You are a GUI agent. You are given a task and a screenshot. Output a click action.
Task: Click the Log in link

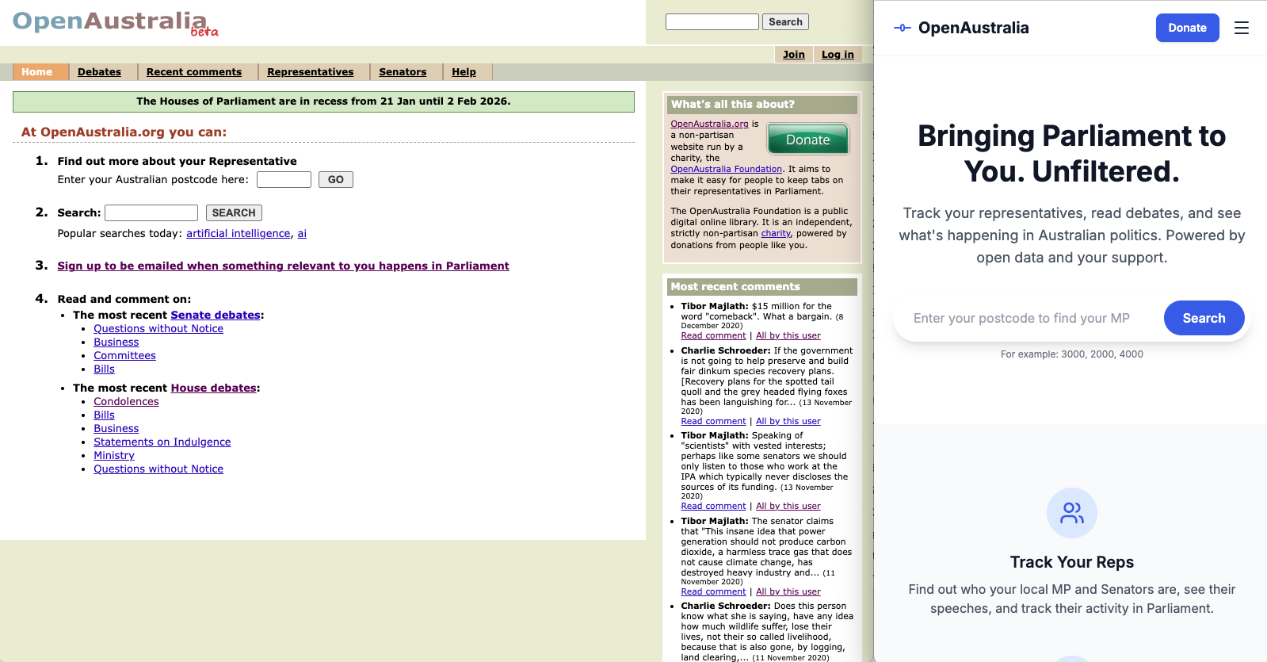[837, 55]
